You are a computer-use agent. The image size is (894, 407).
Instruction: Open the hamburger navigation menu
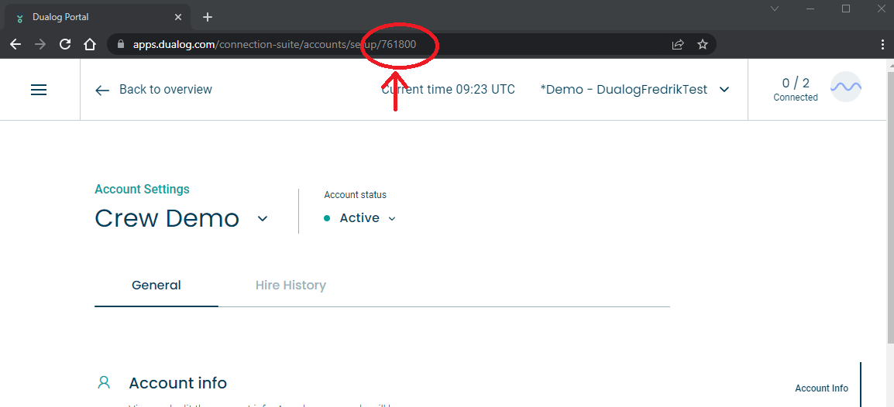(x=39, y=90)
